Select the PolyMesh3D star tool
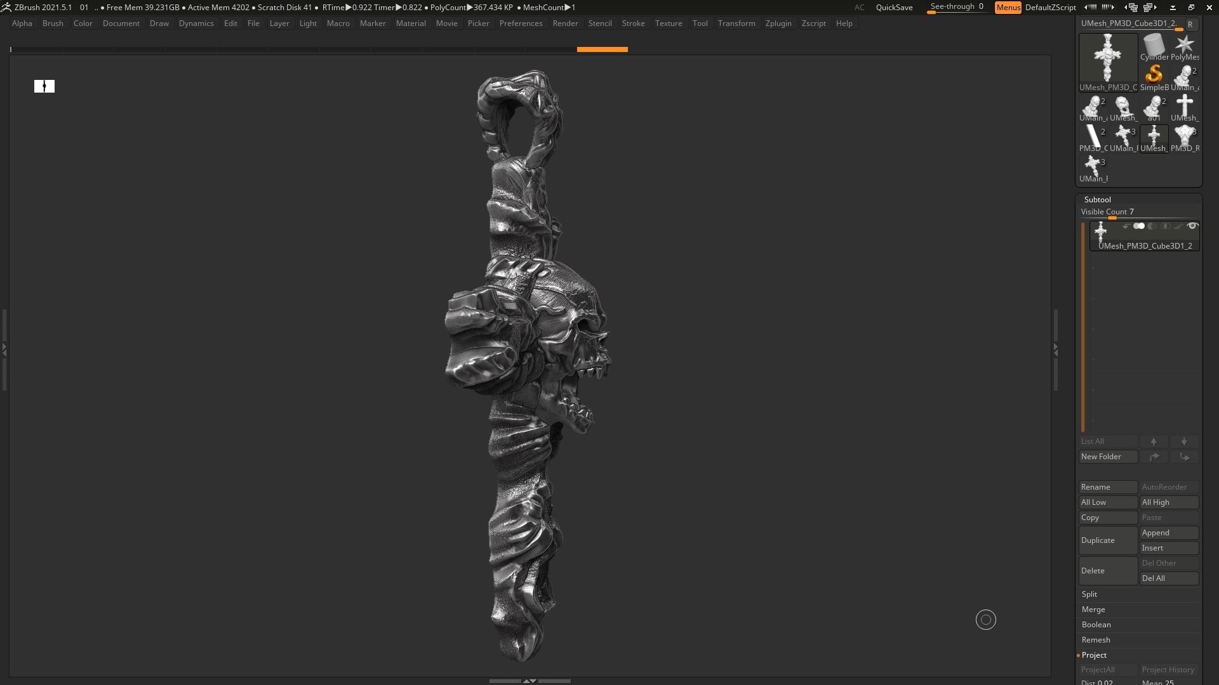The image size is (1219, 685). point(1185,48)
